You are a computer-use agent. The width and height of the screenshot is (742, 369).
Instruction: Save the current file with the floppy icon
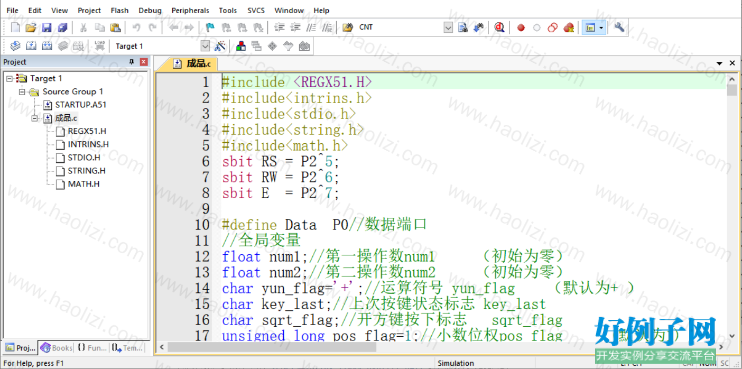coord(47,27)
